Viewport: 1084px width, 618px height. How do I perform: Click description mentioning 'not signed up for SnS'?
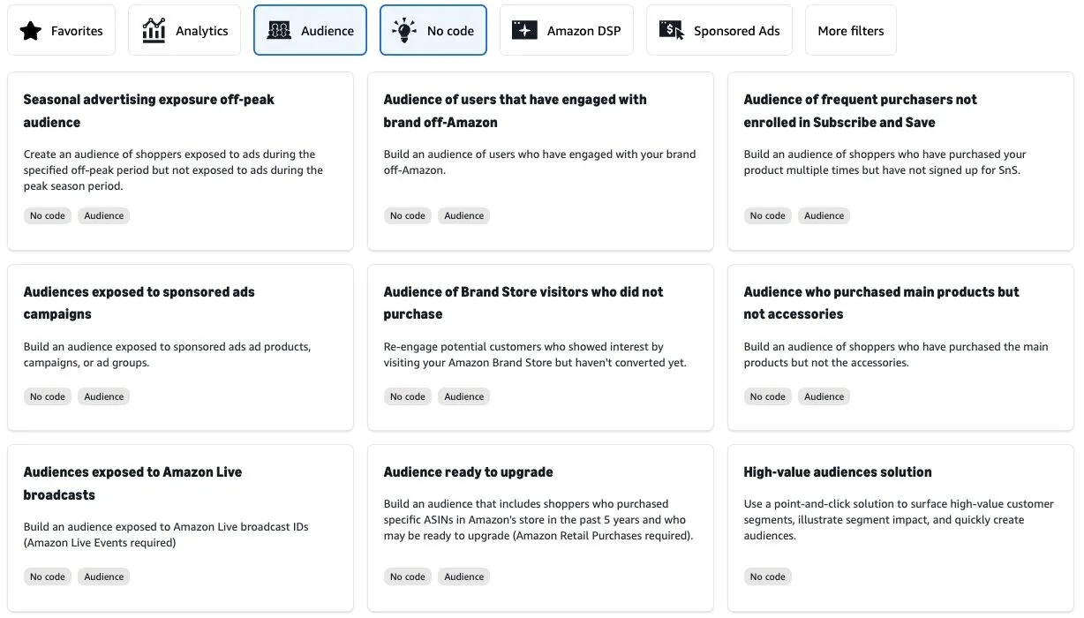click(885, 162)
